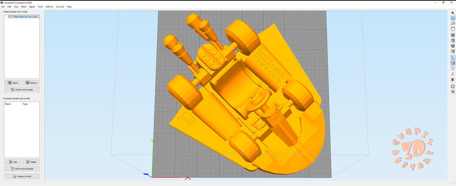Image resolution: width=456 pixels, height=186 pixels.
Task: Open the Edit menu
Action: coord(9,7)
